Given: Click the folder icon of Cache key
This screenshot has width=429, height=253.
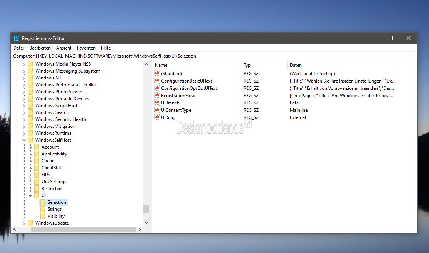Looking at the screenshot, I should [x=37, y=160].
